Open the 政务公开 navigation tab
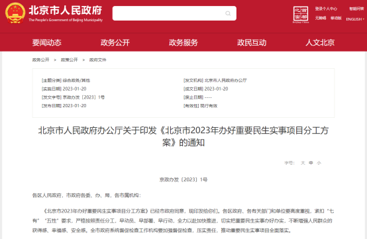Image resolution: width=367 pixels, height=239 pixels. 115,42
